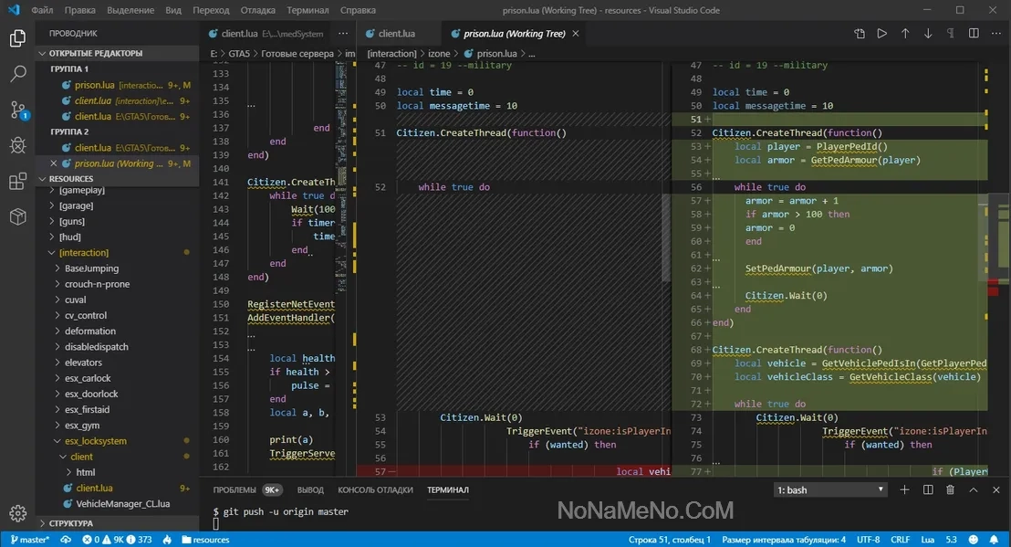Go to next change arrow in diff editor
1011x547 pixels.
(x=928, y=34)
